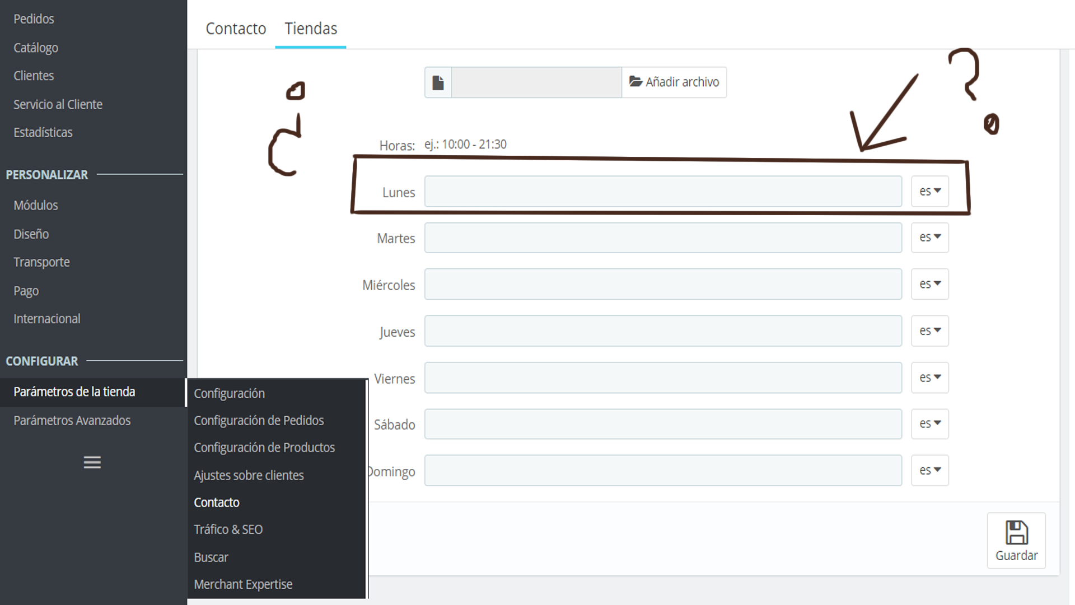The height and width of the screenshot is (605, 1075).
Task: Open Parámetros Avanzados in sidebar
Action: [x=72, y=420]
